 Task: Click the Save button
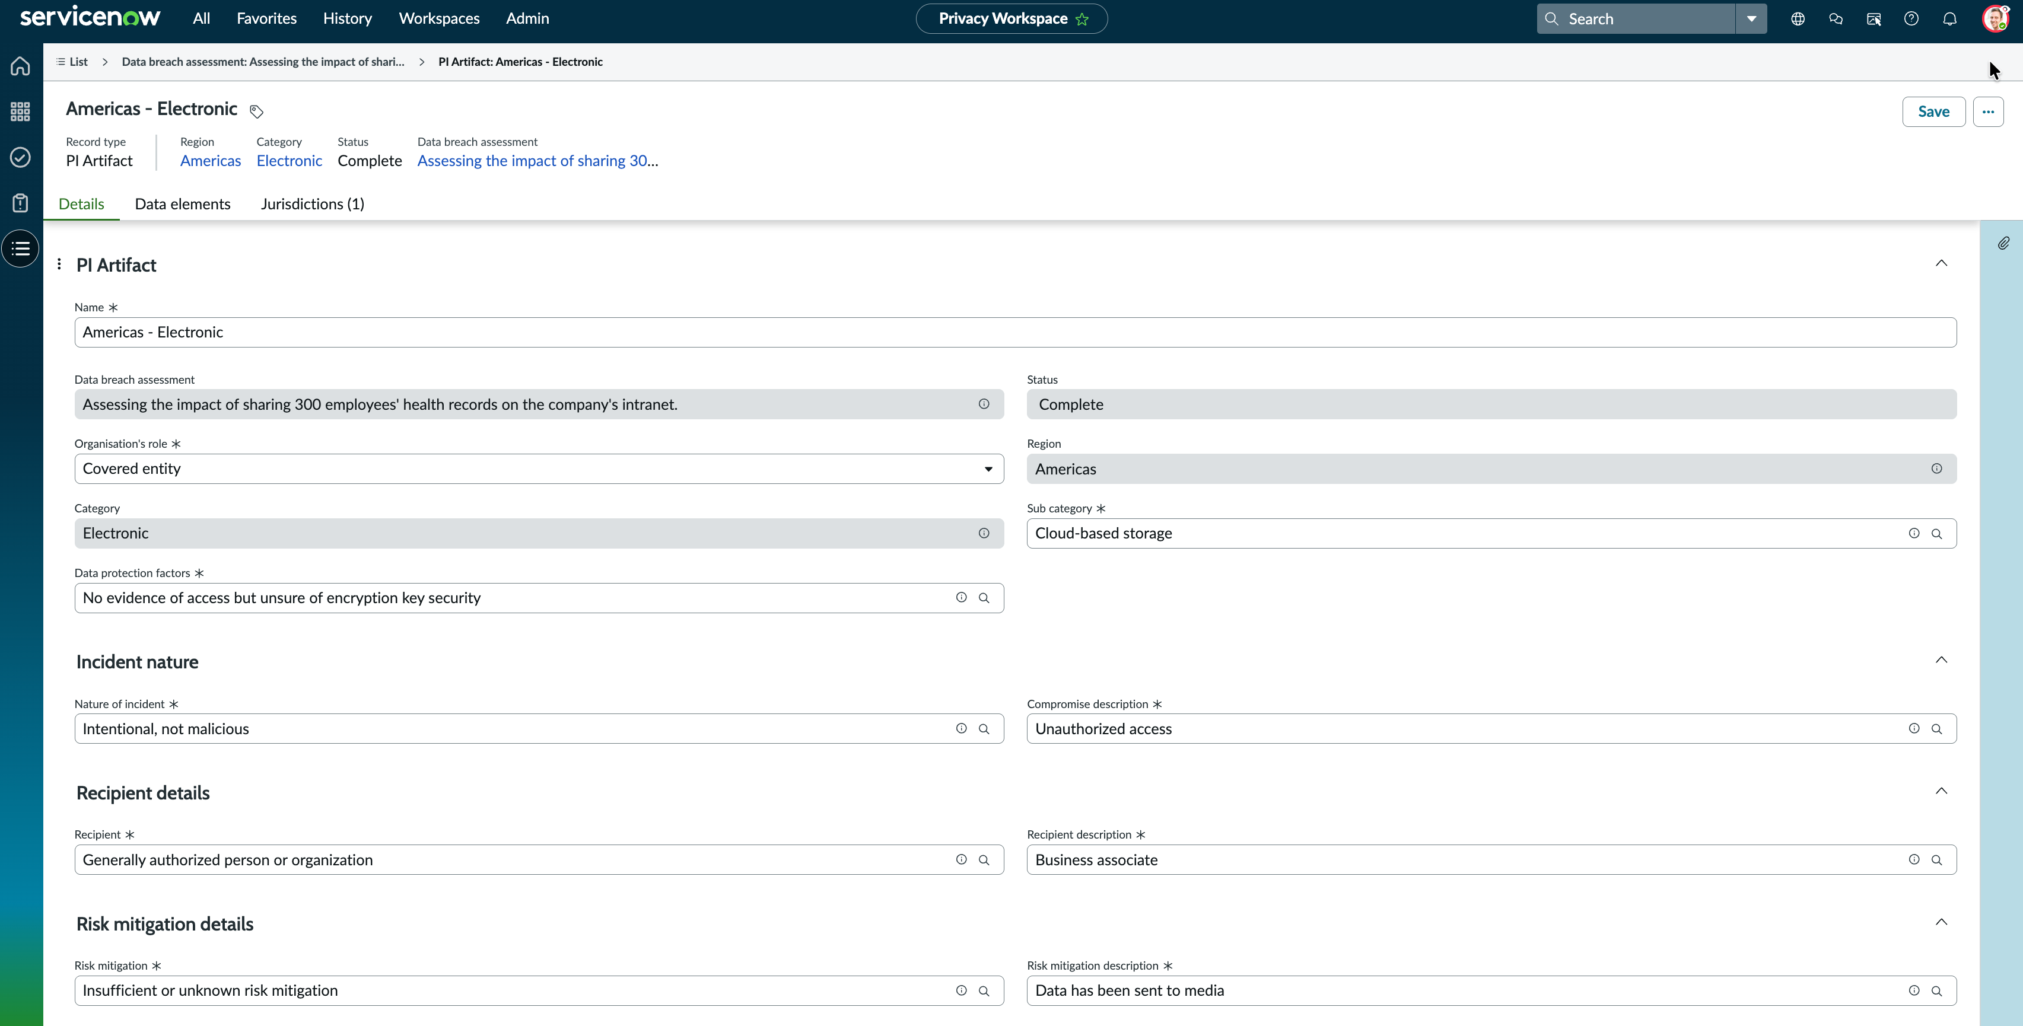click(1933, 111)
